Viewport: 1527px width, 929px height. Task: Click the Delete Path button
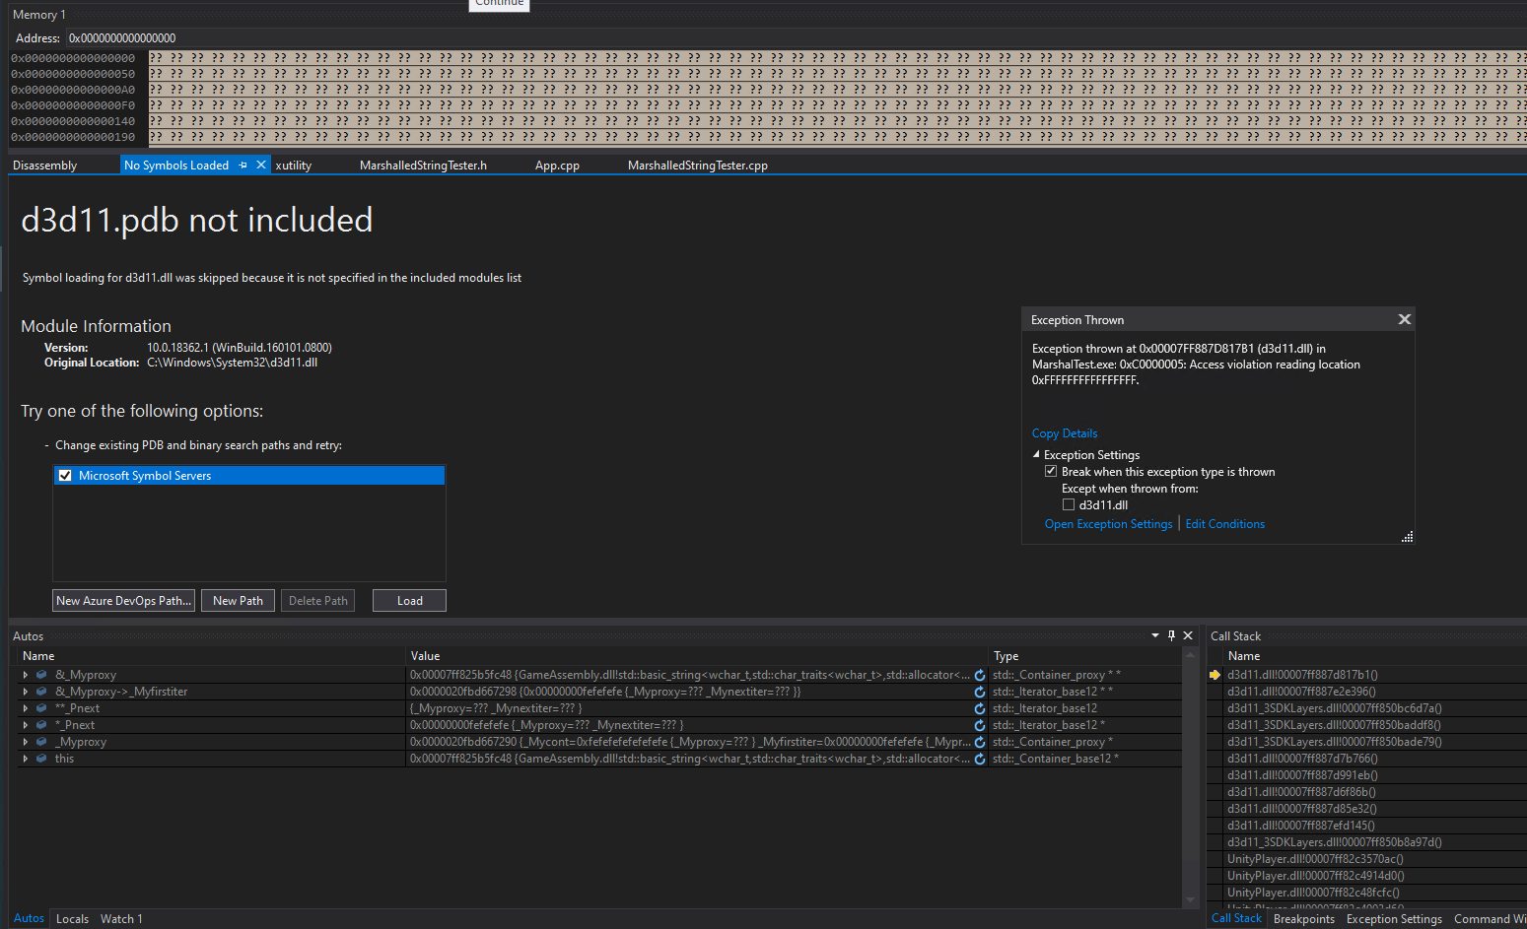click(x=318, y=600)
